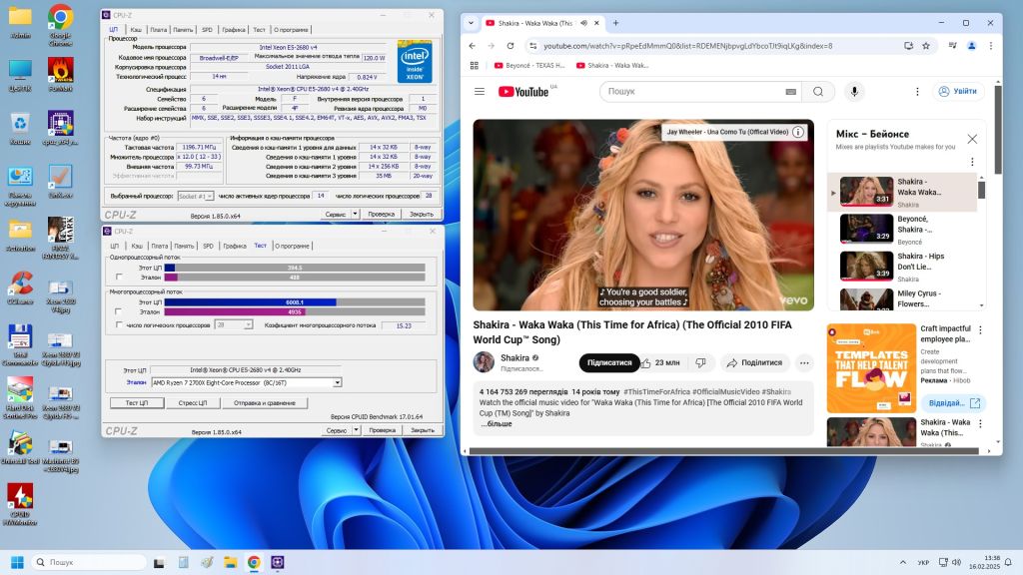1023x575 pixels.
Task: Reload the YouTube page
Action: coord(511,46)
